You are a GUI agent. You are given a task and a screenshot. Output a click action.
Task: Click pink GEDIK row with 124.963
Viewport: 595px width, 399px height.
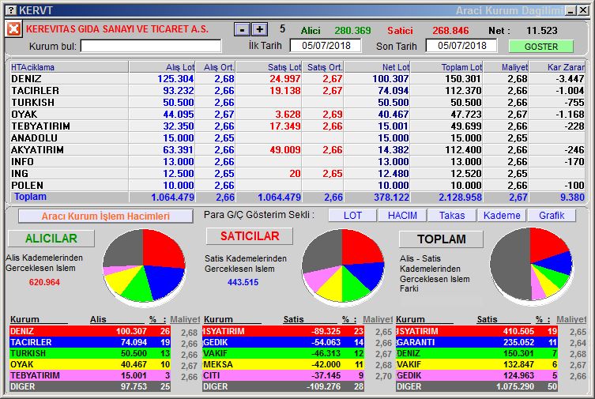[x=476, y=375]
